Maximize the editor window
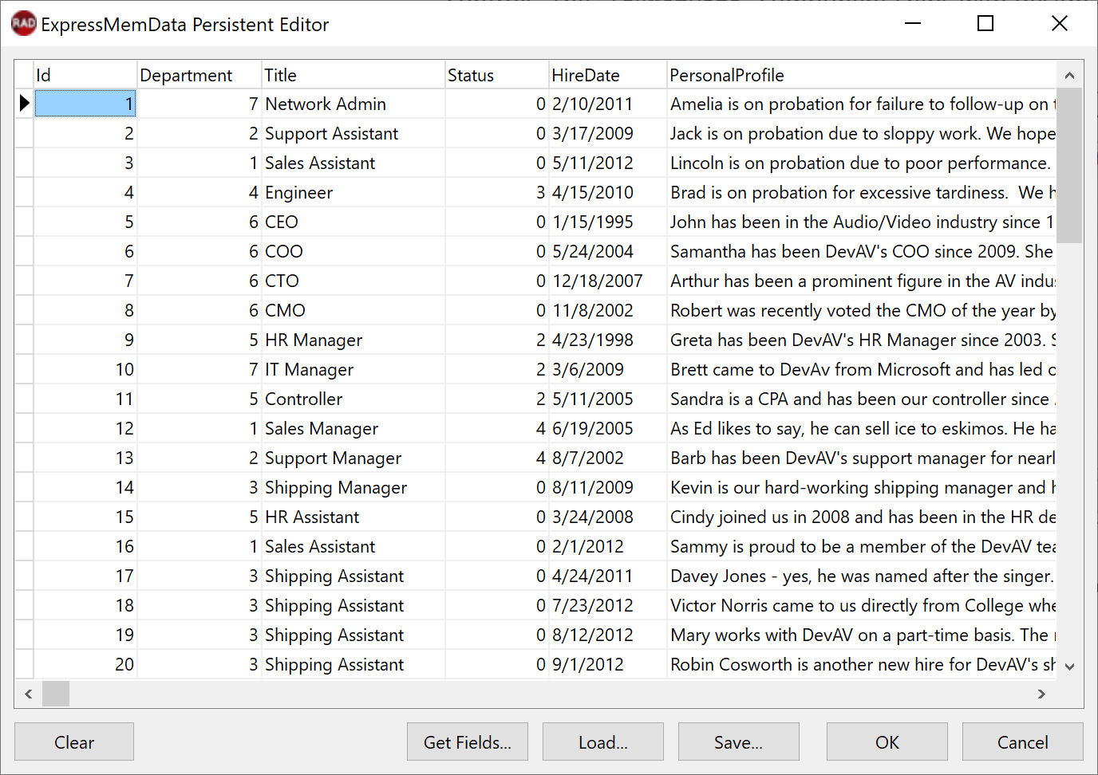Screen dimensions: 1098x775 pos(985,24)
